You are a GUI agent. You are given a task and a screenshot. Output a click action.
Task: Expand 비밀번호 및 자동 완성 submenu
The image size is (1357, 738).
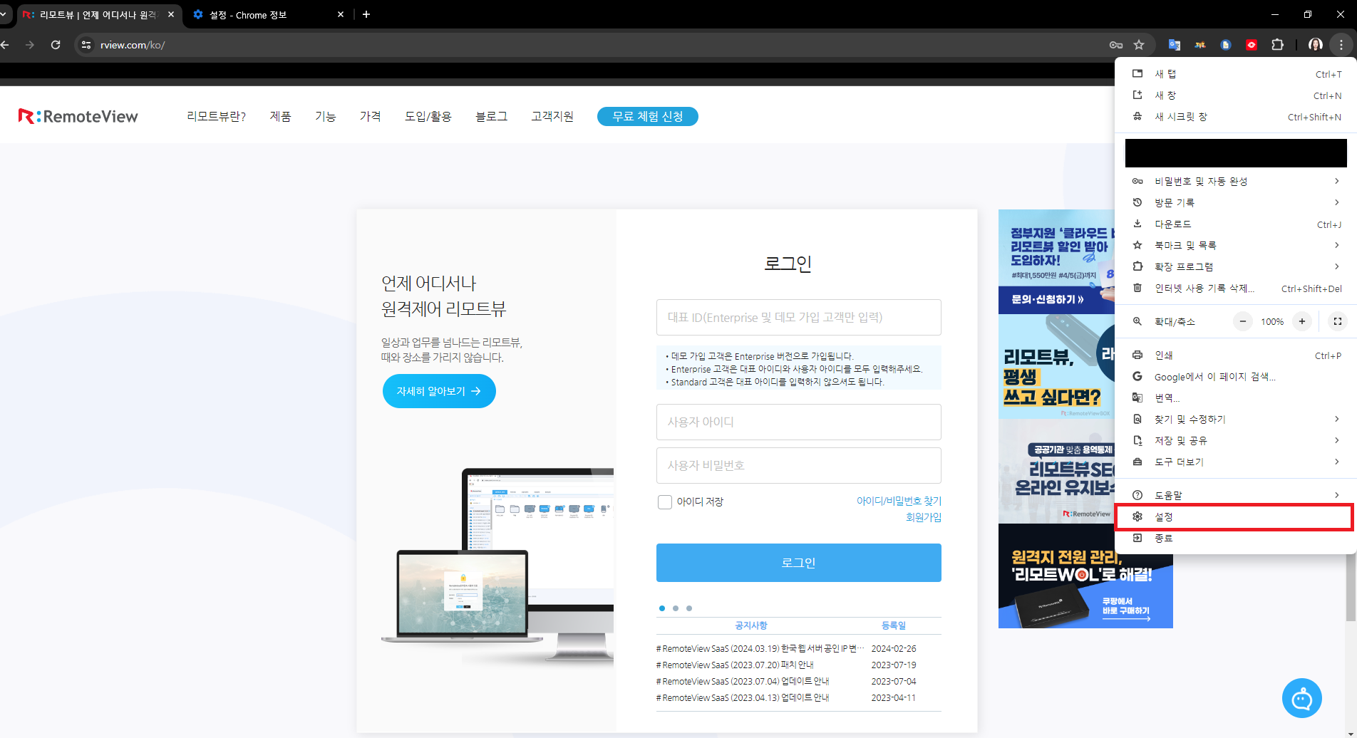[1236, 181]
